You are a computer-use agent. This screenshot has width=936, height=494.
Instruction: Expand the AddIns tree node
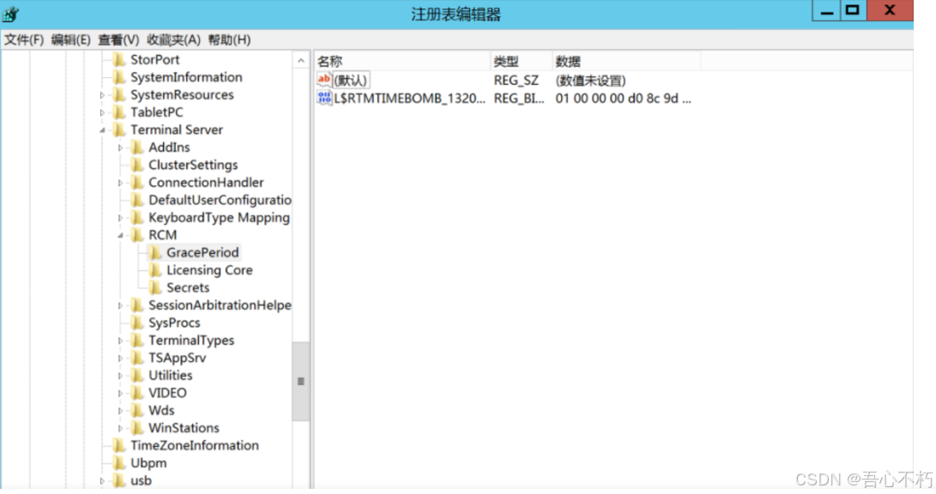pyautogui.click(x=120, y=148)
